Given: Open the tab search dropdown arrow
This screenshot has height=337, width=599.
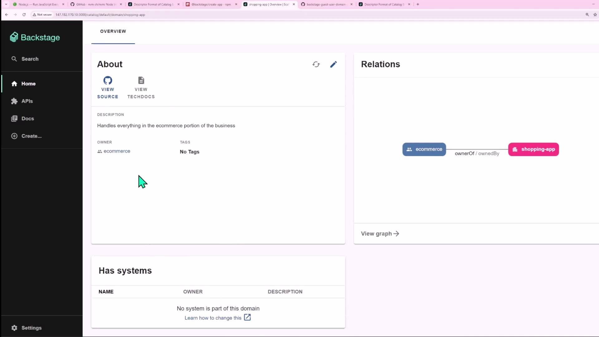Looking at the screenshot, I should 6,4.
